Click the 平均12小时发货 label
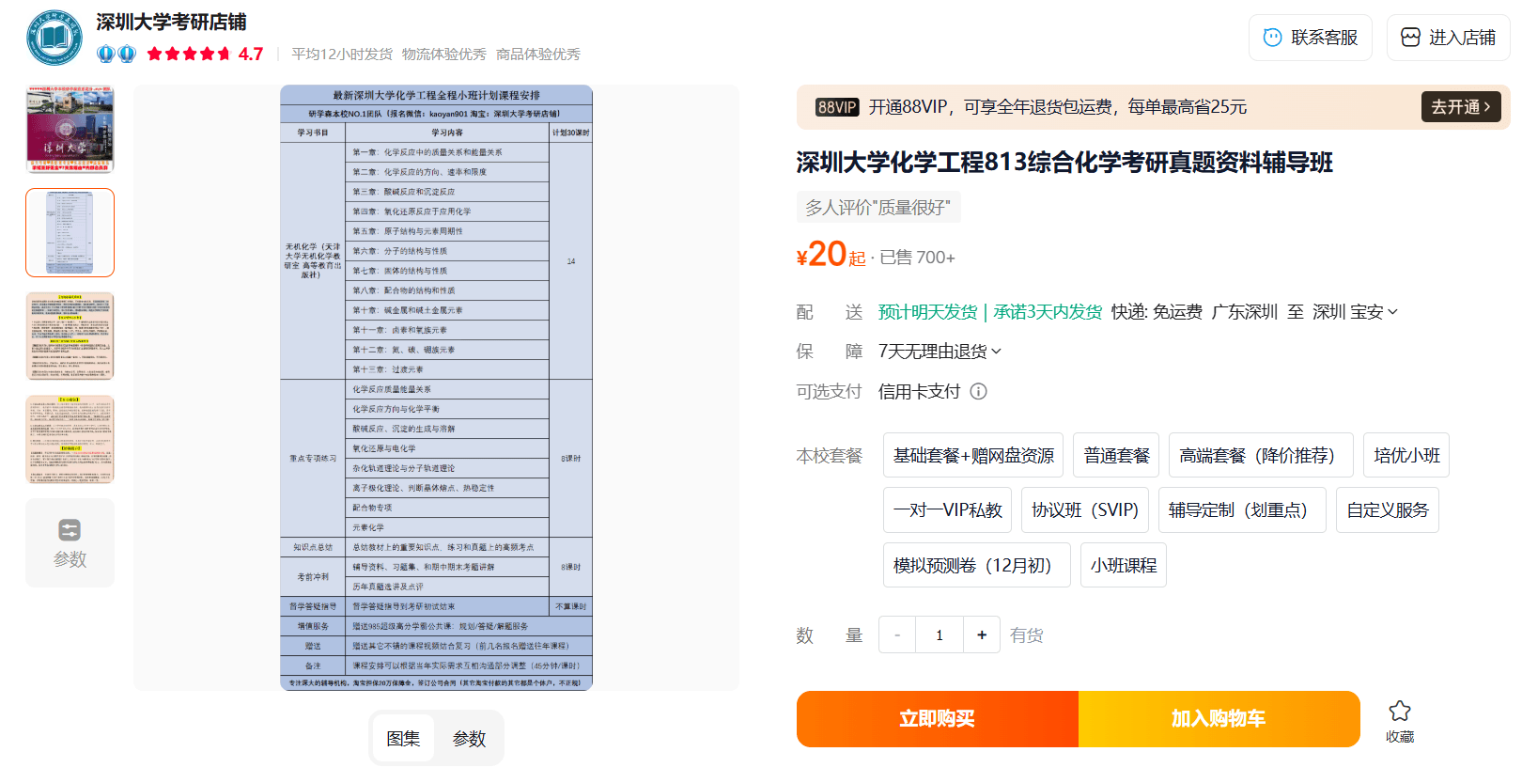1522x783 pixels. click(342, 55)
